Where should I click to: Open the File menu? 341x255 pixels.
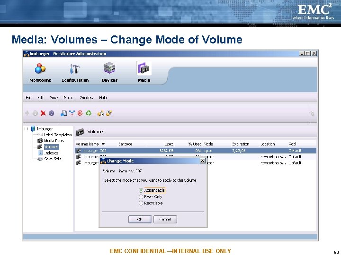pyautogui.click(x=28, y=98)
